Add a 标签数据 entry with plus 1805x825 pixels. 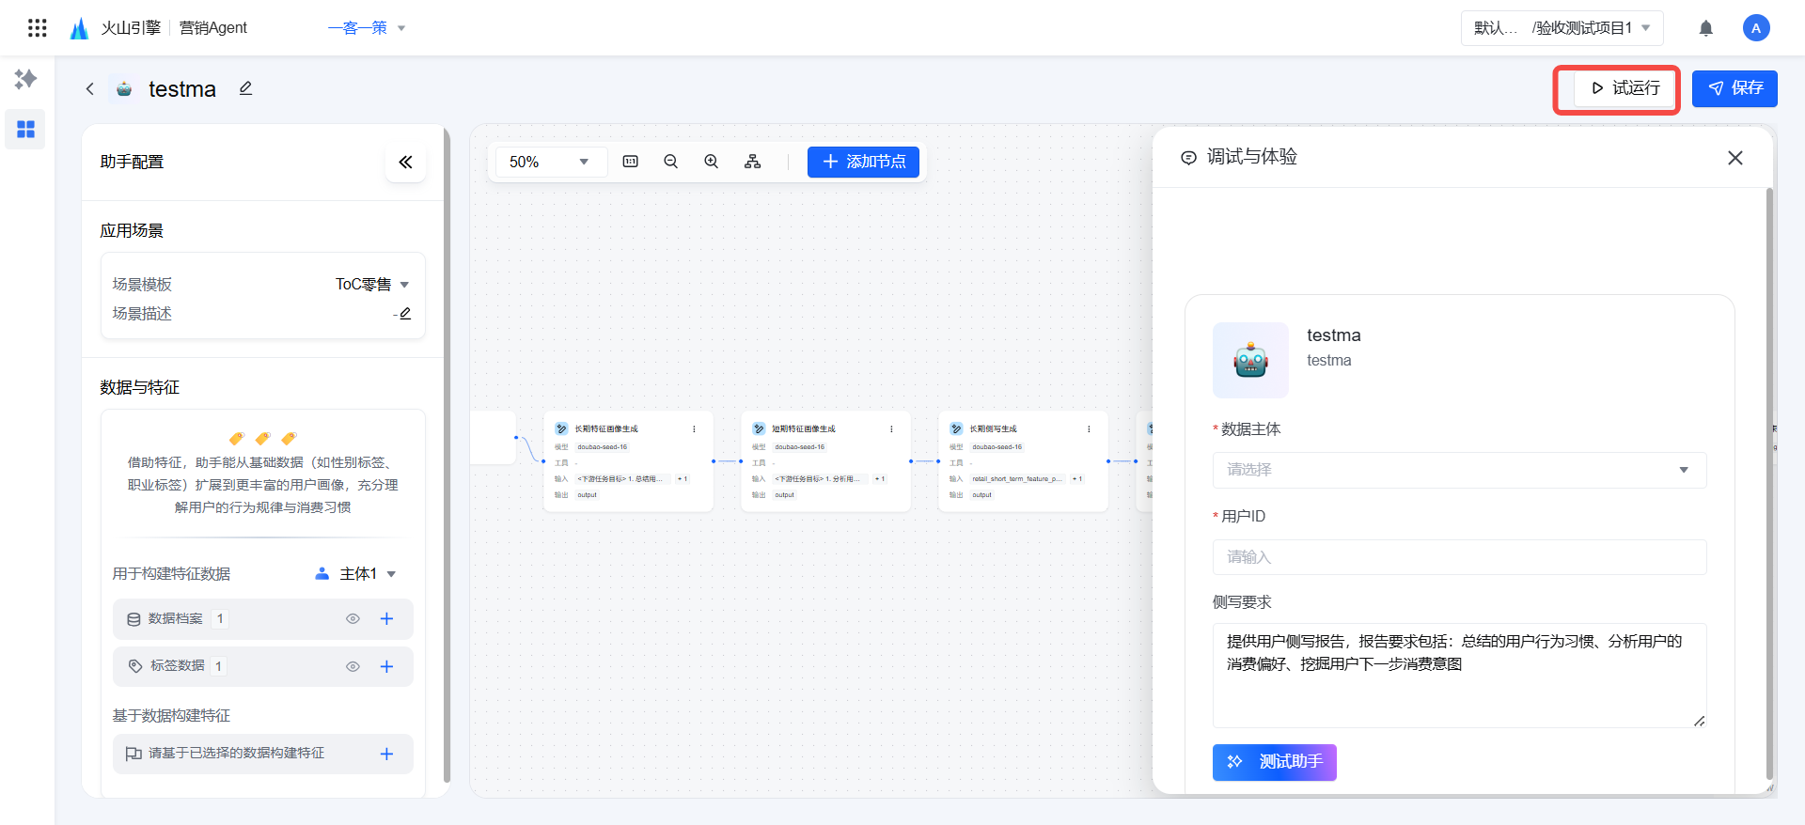click(x=386, y=666)
